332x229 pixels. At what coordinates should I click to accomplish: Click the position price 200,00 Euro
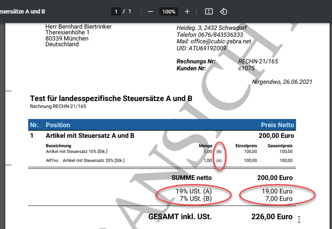276,136
